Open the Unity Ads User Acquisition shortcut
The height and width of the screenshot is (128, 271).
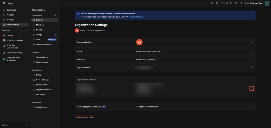(15, 59)
